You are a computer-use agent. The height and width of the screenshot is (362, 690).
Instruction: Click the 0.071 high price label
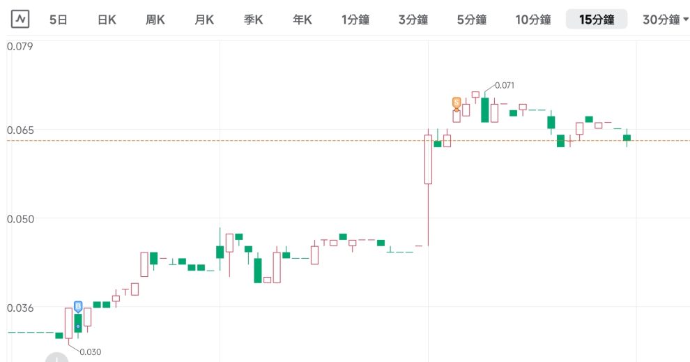coord(504,86)
